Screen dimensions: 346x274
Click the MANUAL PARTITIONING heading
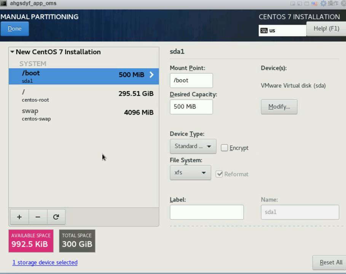[x=40, y=17]
